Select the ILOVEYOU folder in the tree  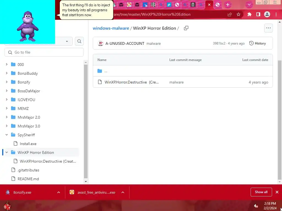click(26, 99)
